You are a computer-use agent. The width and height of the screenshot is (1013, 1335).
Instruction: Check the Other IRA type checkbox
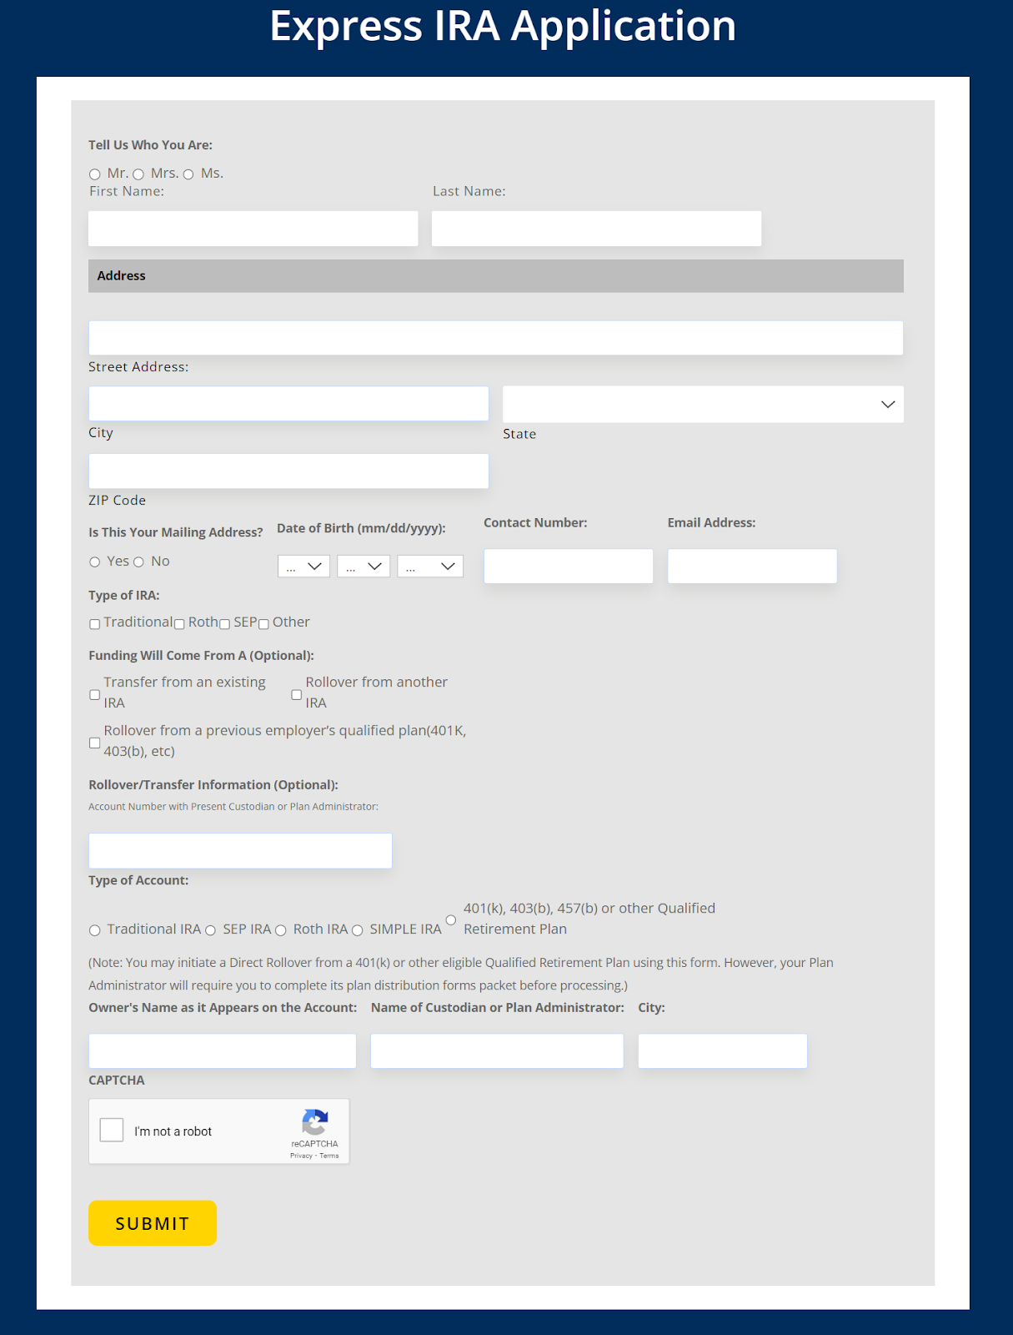(x=263, y=624)
